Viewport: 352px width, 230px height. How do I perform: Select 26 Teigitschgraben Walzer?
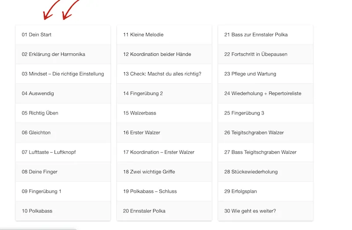pos(265,133)
